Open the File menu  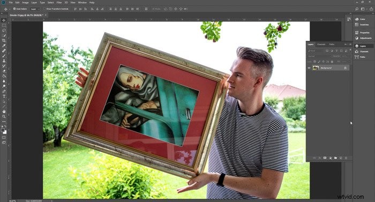(x=11, y=3)
